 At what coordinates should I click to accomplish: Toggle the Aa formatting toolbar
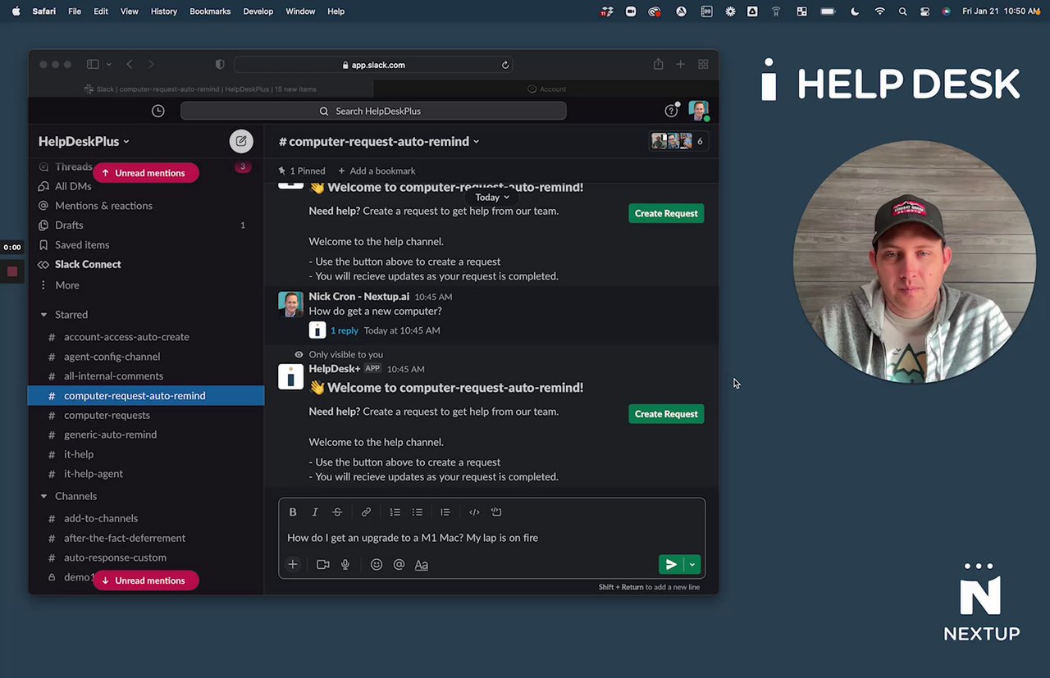(x=422, y=564)
